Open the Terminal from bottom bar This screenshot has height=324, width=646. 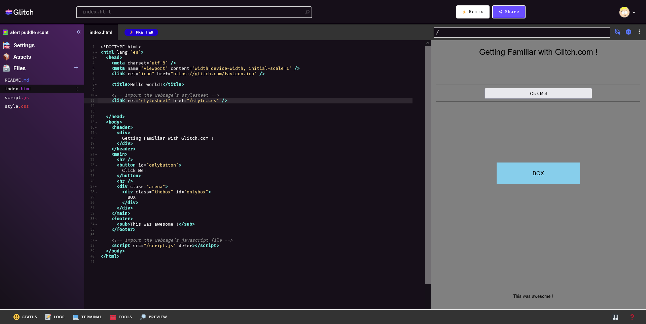(87, 317)
